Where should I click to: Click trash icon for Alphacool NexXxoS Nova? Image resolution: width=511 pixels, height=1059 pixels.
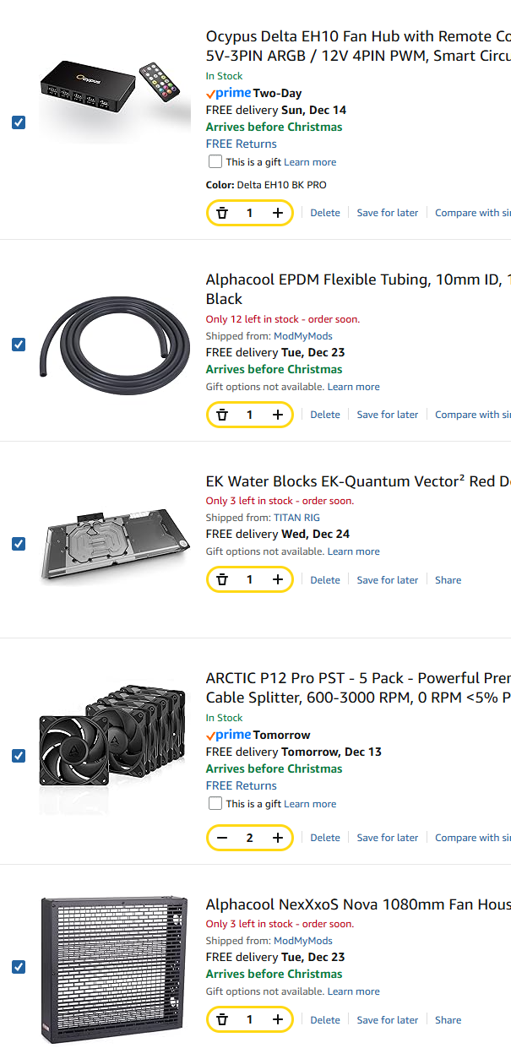point(222,1020)
